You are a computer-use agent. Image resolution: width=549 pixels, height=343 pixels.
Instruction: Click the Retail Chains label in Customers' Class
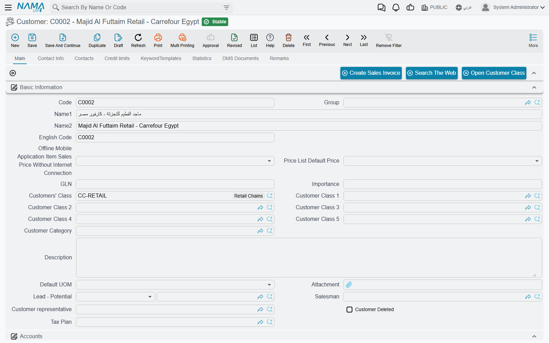(x=248, y=196)
